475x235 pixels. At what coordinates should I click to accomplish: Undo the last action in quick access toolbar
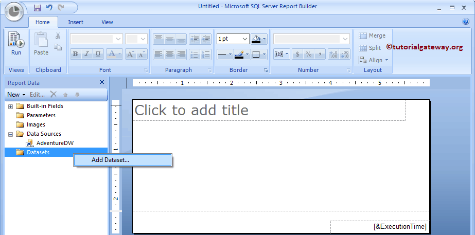coord(49,8)
